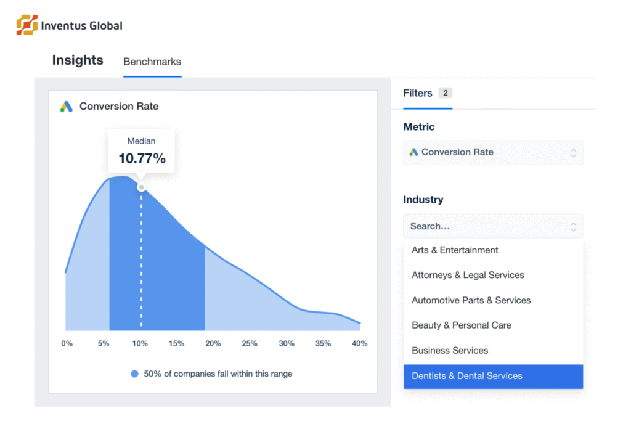Click the Filters count badge showing 2

pos(446,93)
